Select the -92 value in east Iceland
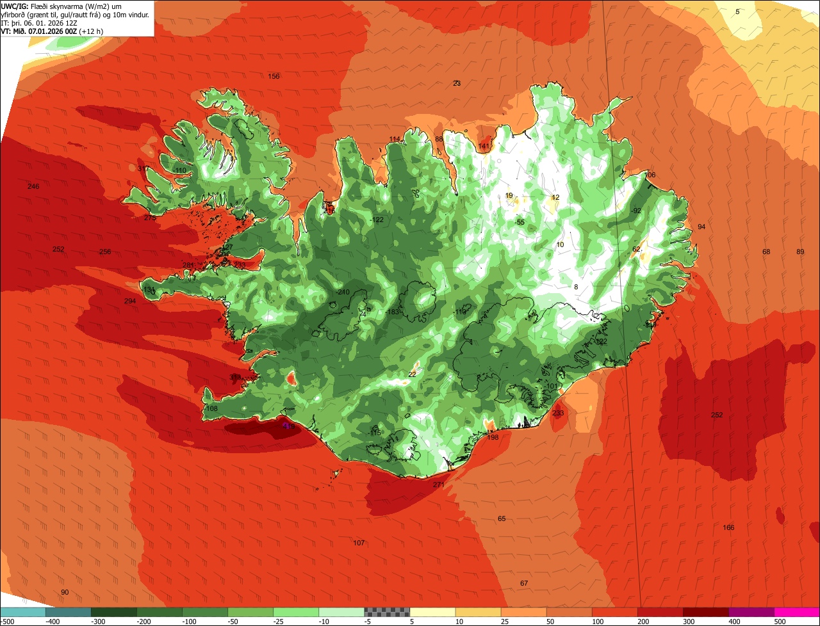Viewport: 820px width, 626px height. [636, 211]
